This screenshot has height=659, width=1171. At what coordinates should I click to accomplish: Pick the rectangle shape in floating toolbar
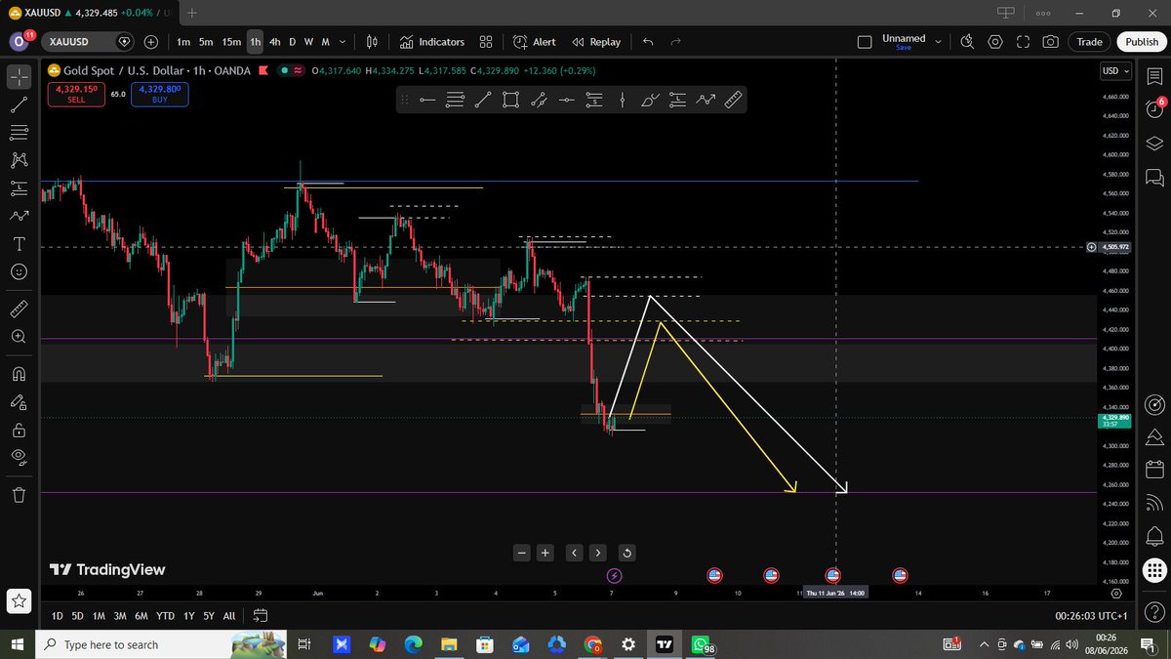tap(510, 99)
